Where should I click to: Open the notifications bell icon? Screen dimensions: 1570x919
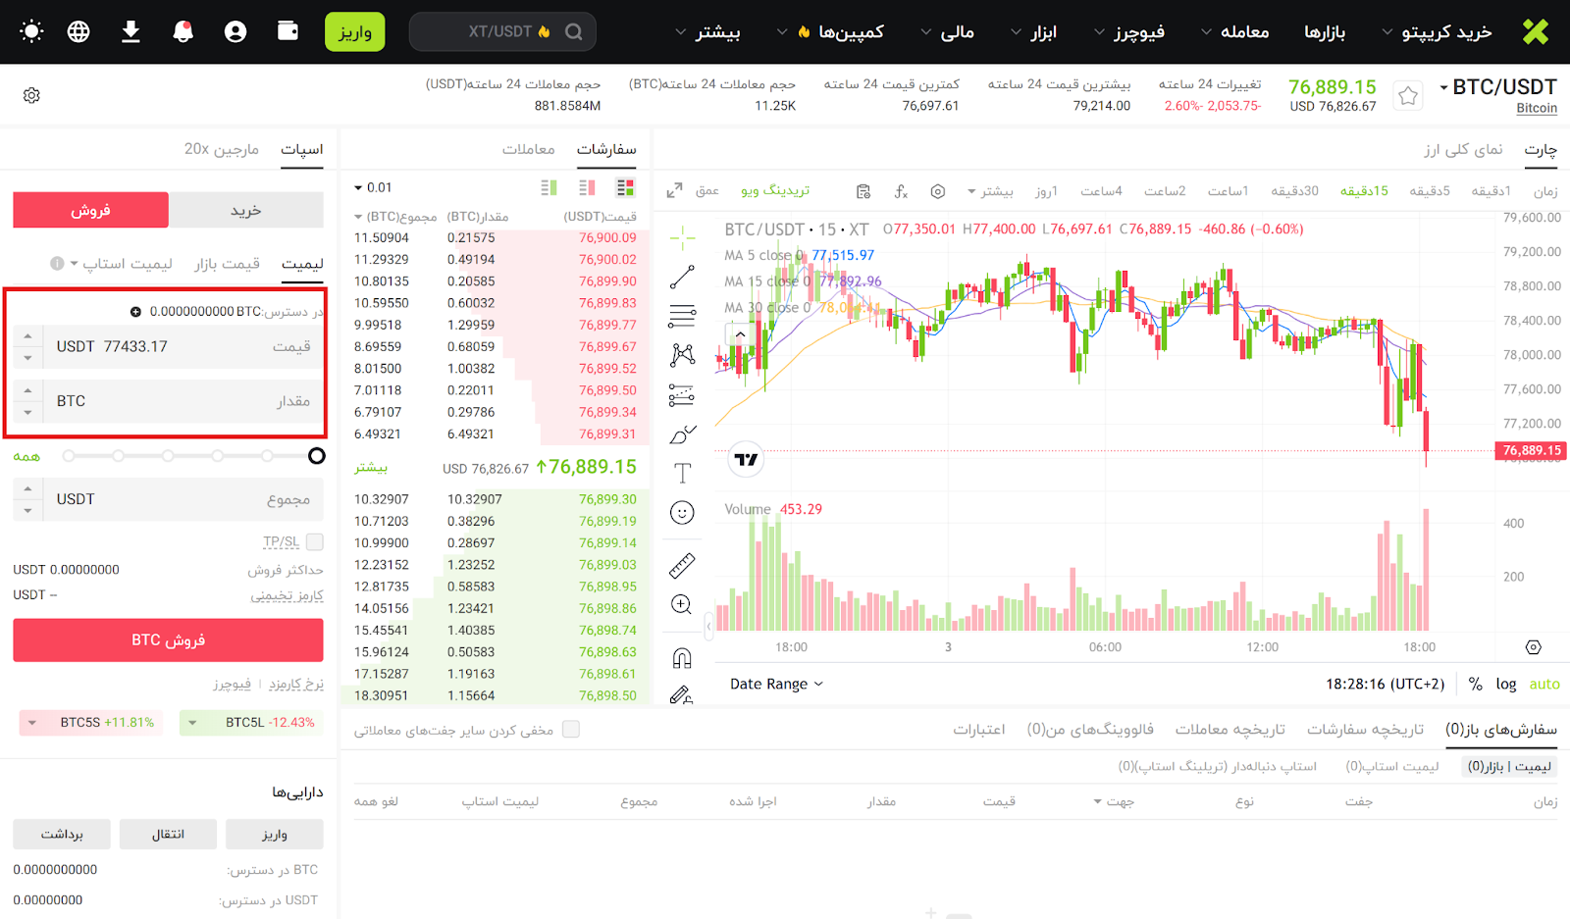pos(183,31)
